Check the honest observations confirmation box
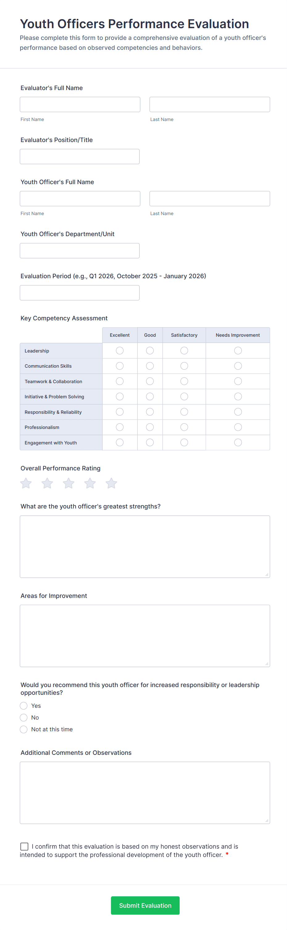 point(24,846)
